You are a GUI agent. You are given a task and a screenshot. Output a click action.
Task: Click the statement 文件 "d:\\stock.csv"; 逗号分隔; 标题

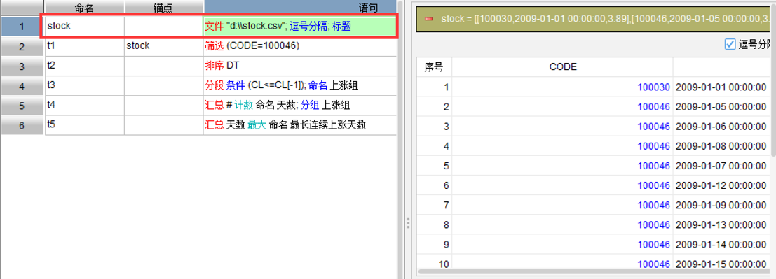tap(278, 27)
